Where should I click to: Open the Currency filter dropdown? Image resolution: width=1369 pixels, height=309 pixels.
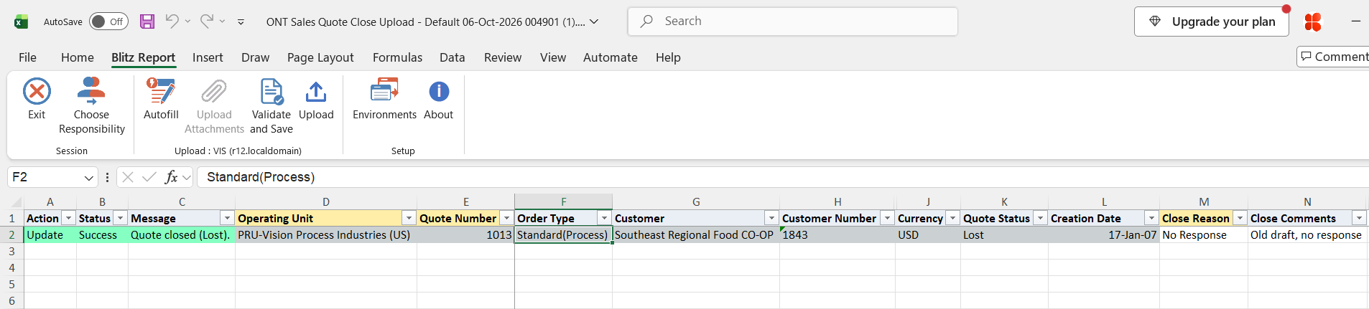tap(952, 218)
